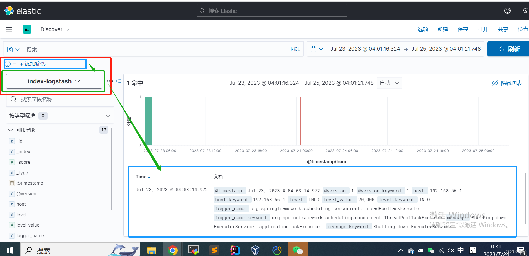This screenshot has height=256, width=529.
Task: Click the green space avatar icon
Action: [27, 29]
